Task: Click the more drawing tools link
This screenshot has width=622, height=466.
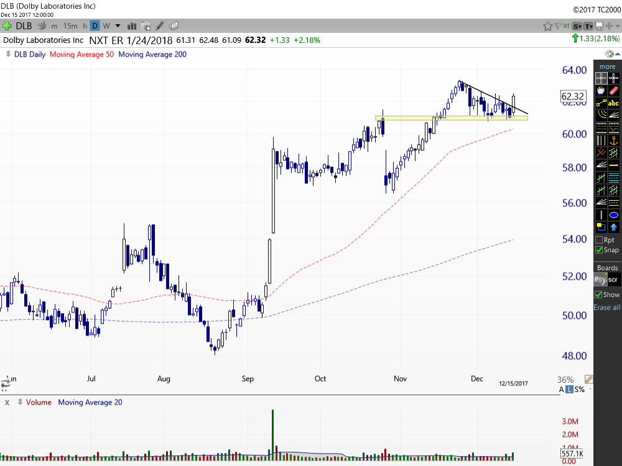Action: coord(607,66)
